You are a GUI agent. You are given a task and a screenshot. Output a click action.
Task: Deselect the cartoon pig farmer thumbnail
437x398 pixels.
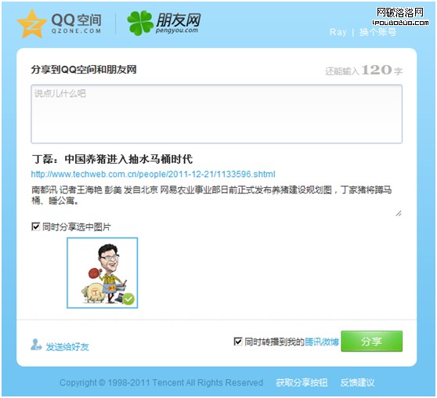point(103,273)
